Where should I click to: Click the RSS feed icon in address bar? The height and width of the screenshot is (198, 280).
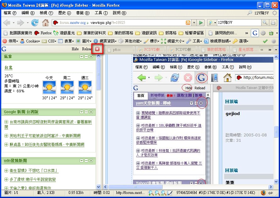pyautogui.click(x=188, y=23)
